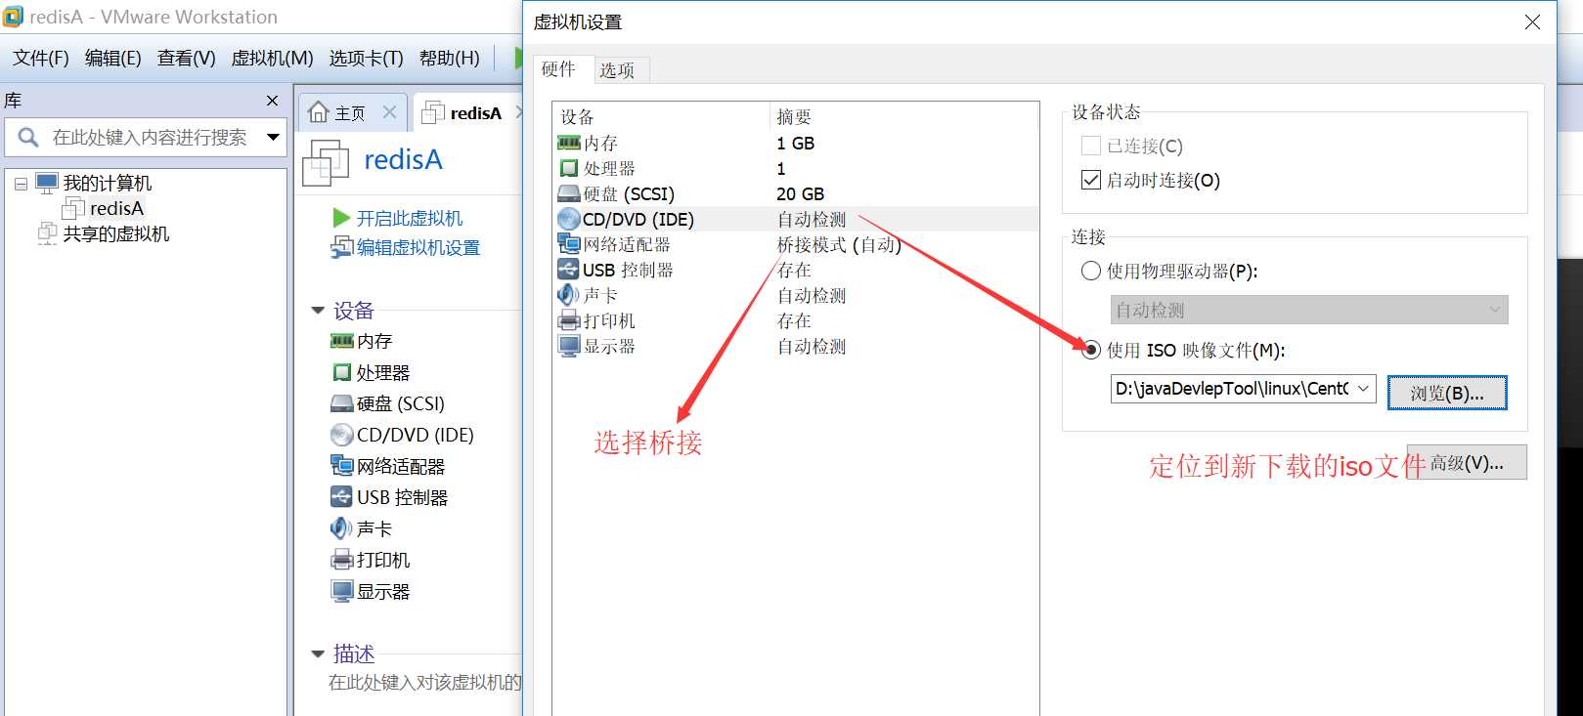Click the search magnifier icon in library
The height and width of the screenshot is (716, 1583).
tap(28, 138)
